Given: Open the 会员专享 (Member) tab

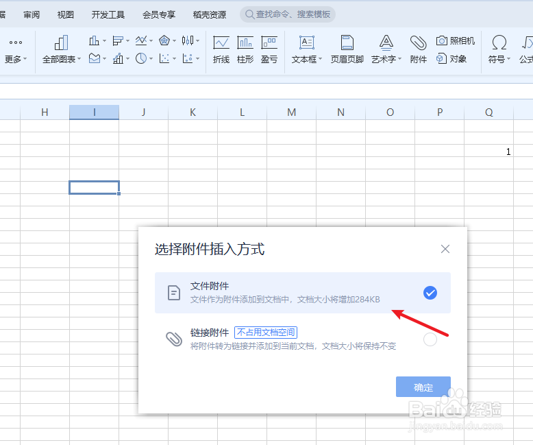Looking at the screenshot, I should click(x=159, y=14).
